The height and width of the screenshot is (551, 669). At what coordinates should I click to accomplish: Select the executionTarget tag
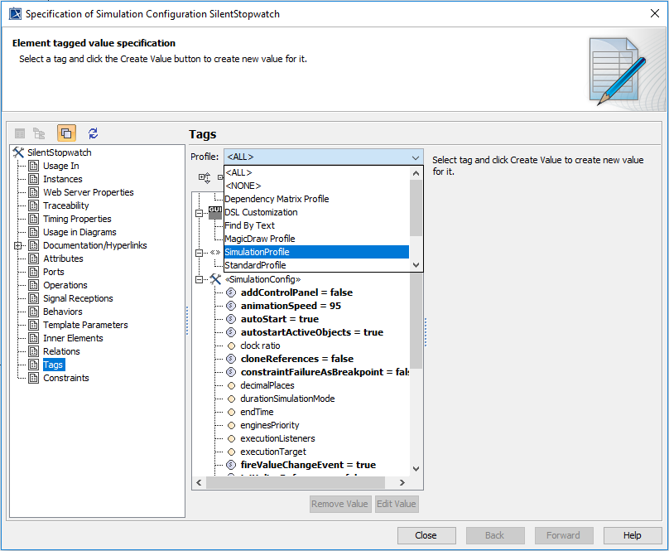pyautogui.click(x=273, y=452)
